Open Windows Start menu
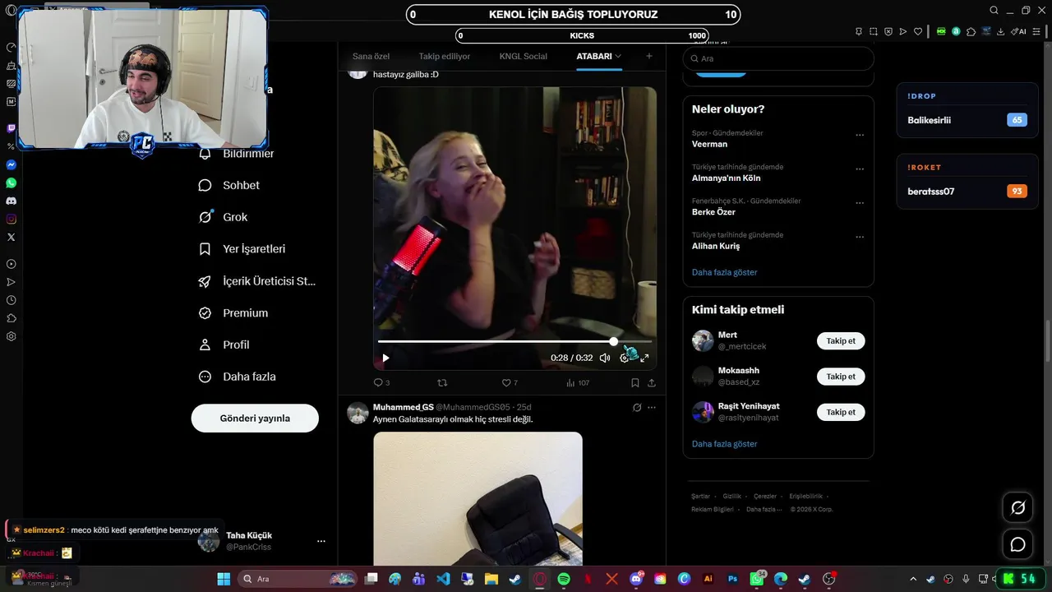The height and width of the screenshot is (592, 1052). [224, 579]
